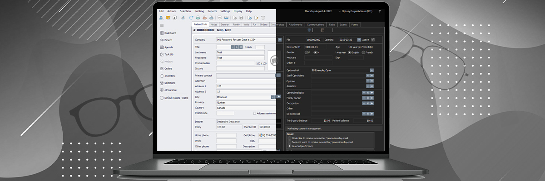This screenshot has height=181, width=545.
Task: Open the Title dropdown arrow
Action: tap(233, 47)
